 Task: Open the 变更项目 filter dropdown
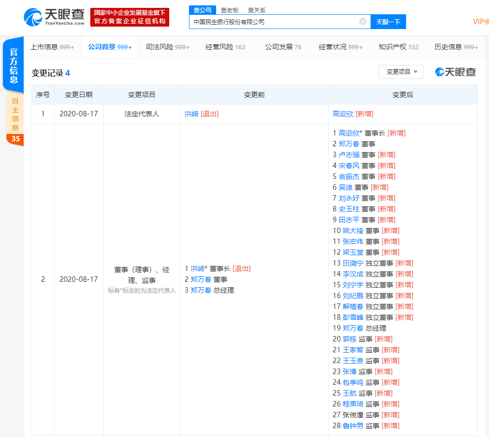[x=401, y=71]
